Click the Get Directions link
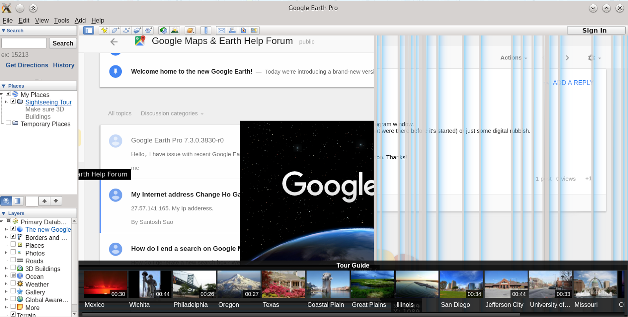 point(27,65)
